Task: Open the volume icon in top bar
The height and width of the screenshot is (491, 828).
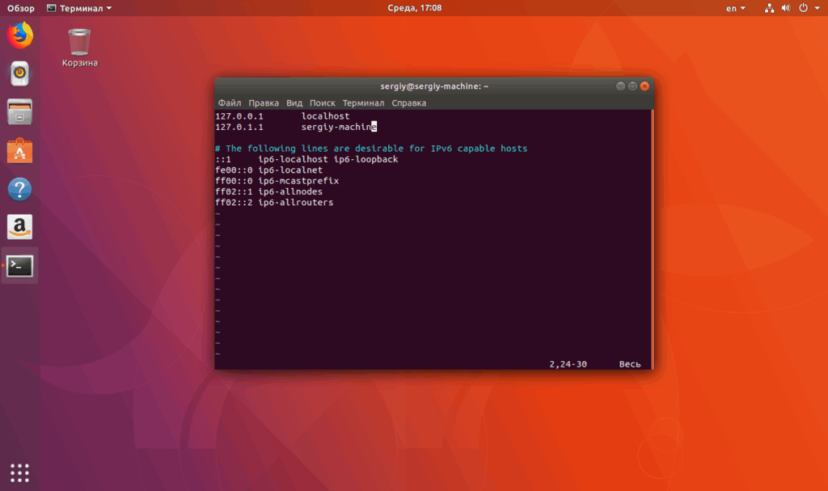Action: [786, 8]
